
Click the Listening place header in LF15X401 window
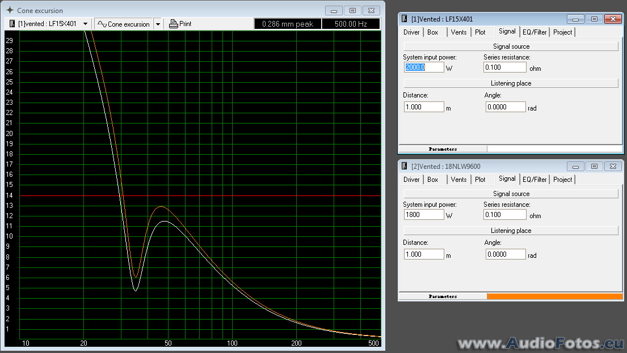click(x=511, y=83)
